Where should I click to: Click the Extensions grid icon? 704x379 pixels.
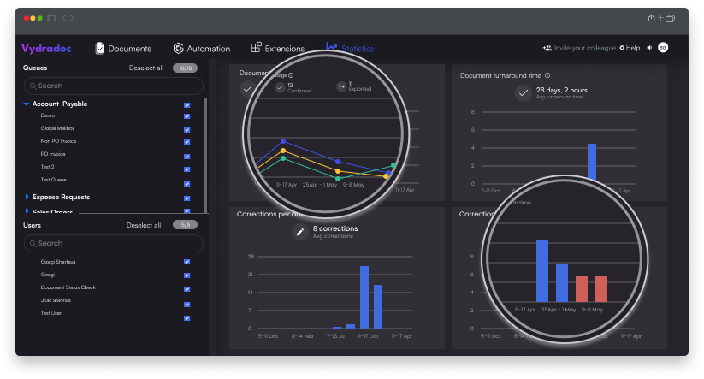(x=256, y=48)
